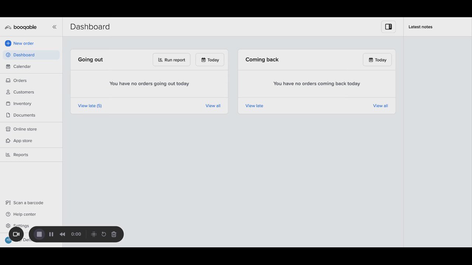Open the Coming back Today date picker
Screen dimensions: 472x265
pos(377,60)
